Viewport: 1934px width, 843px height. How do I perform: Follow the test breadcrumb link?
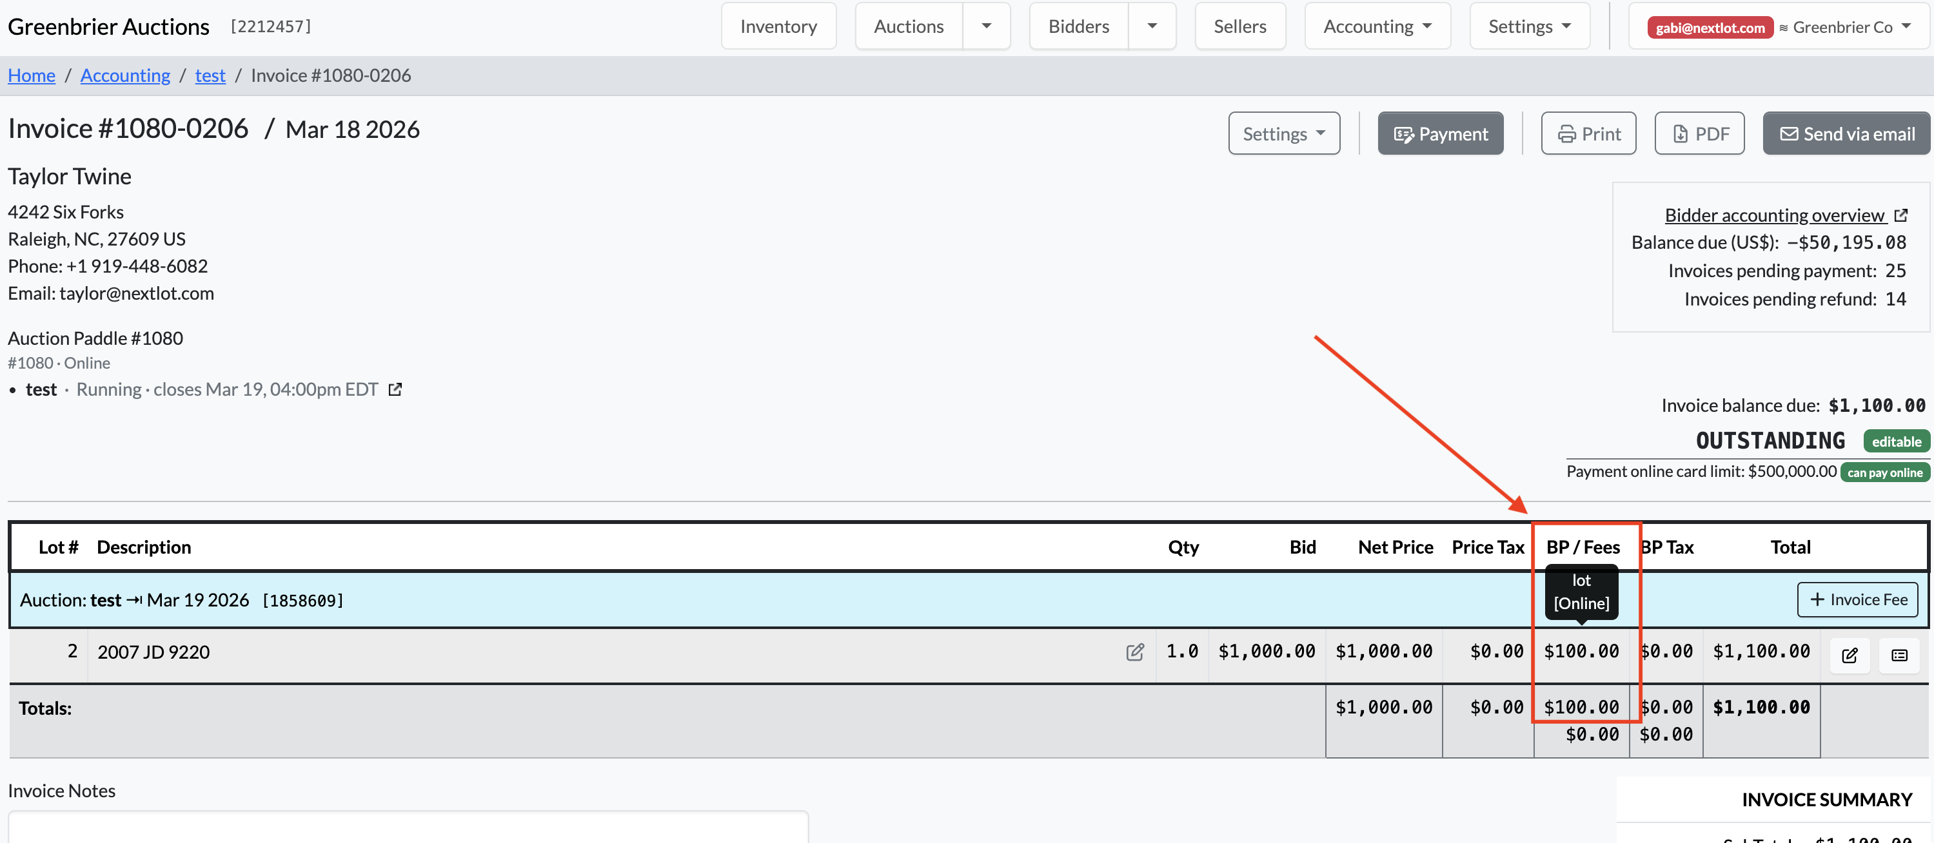210,75
